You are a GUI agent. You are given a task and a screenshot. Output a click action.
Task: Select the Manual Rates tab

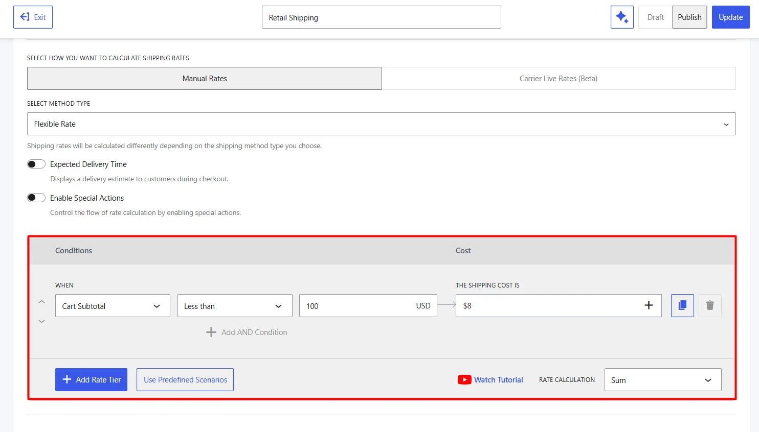coord(205,78)
